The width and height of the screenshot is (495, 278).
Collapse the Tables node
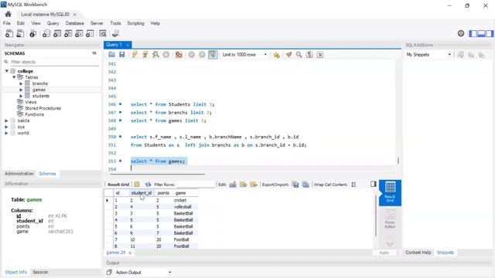14,77
